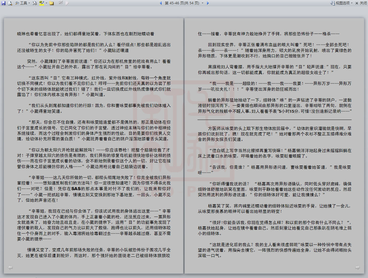Open Print Preview from the toolbar

point(10,3)
